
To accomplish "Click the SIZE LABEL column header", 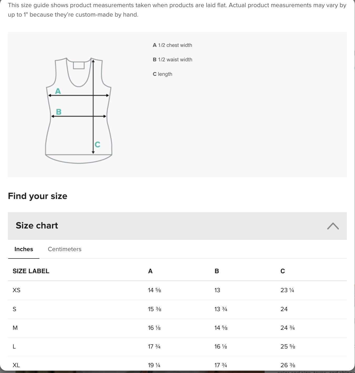I will coord(31,271).
